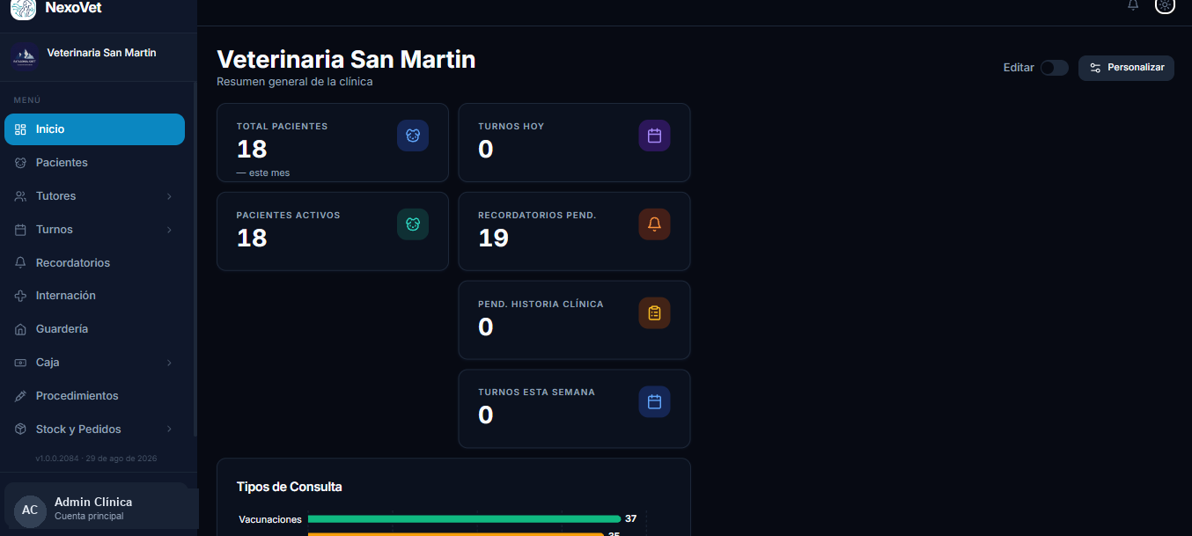Click the Pacientes paw icon in the sidebar
This screenshot has height=536, width=1192.
coord(20,163)
